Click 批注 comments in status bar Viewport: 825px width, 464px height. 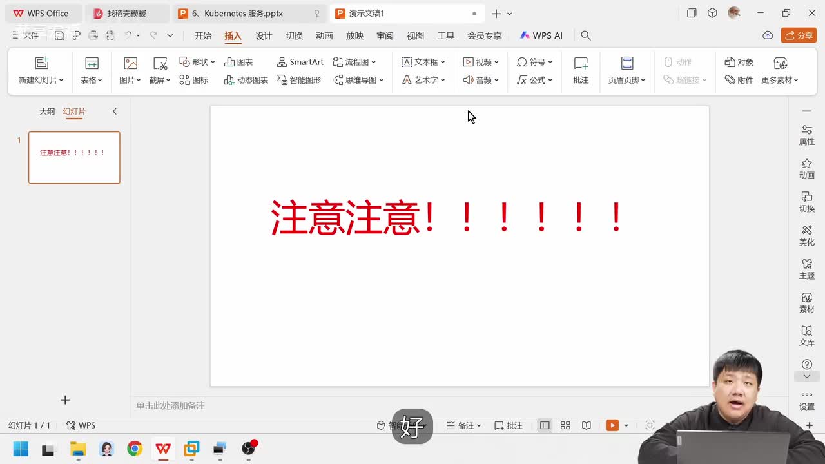[509, 425]
